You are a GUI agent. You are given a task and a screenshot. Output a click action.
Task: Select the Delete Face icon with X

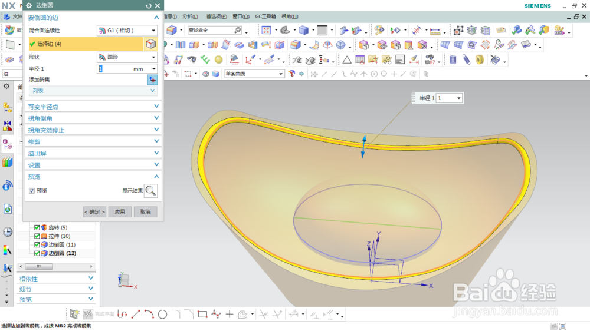coord(422,45)
